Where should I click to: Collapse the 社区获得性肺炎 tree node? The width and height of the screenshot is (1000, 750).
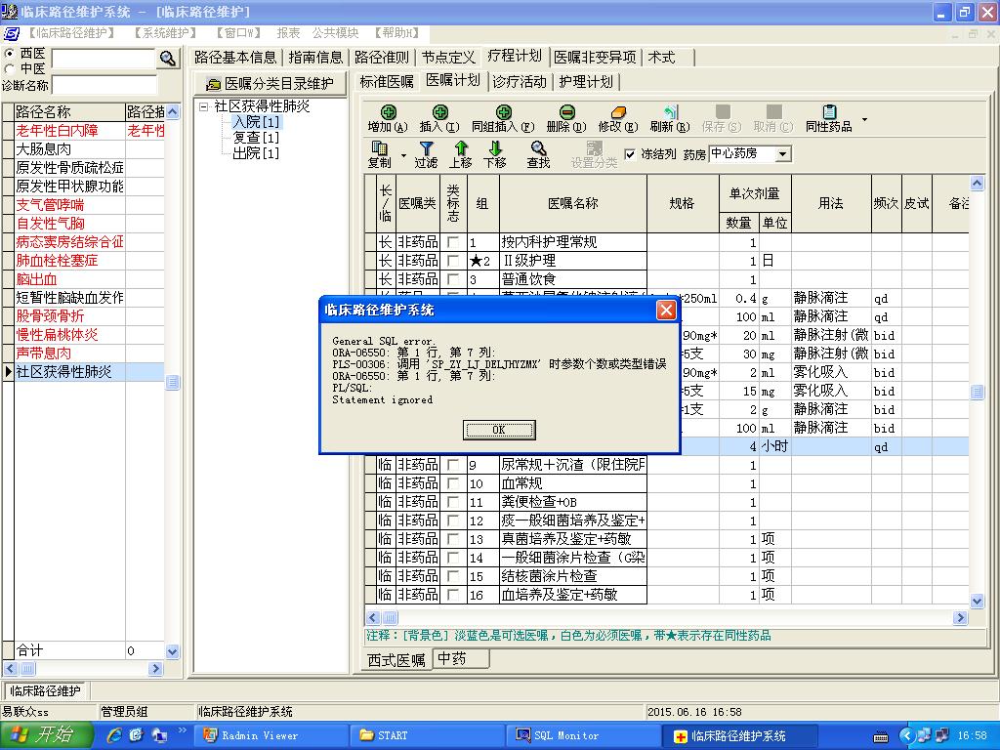click(x=203, y=107)
